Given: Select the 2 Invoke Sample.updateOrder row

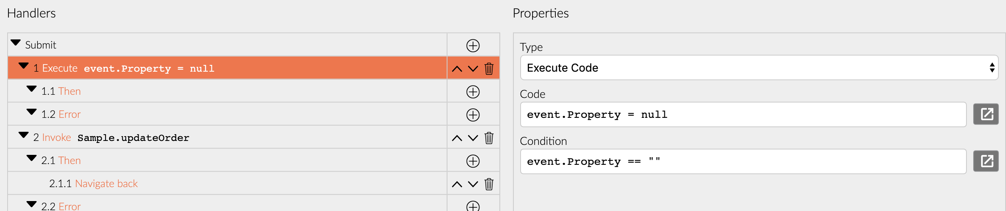Looking at the screenshot, I should click(227, 137).
